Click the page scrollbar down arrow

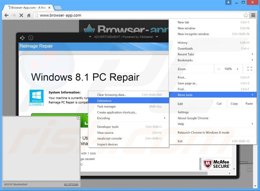pos(255,186)
